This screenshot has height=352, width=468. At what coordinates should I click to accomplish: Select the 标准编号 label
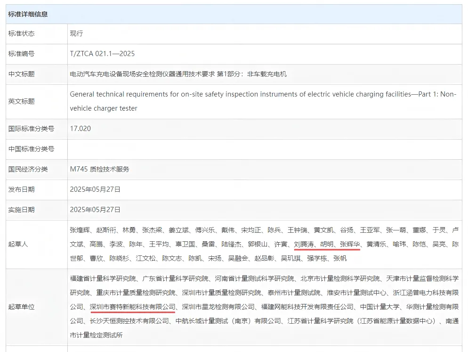[x=22, y=54]
